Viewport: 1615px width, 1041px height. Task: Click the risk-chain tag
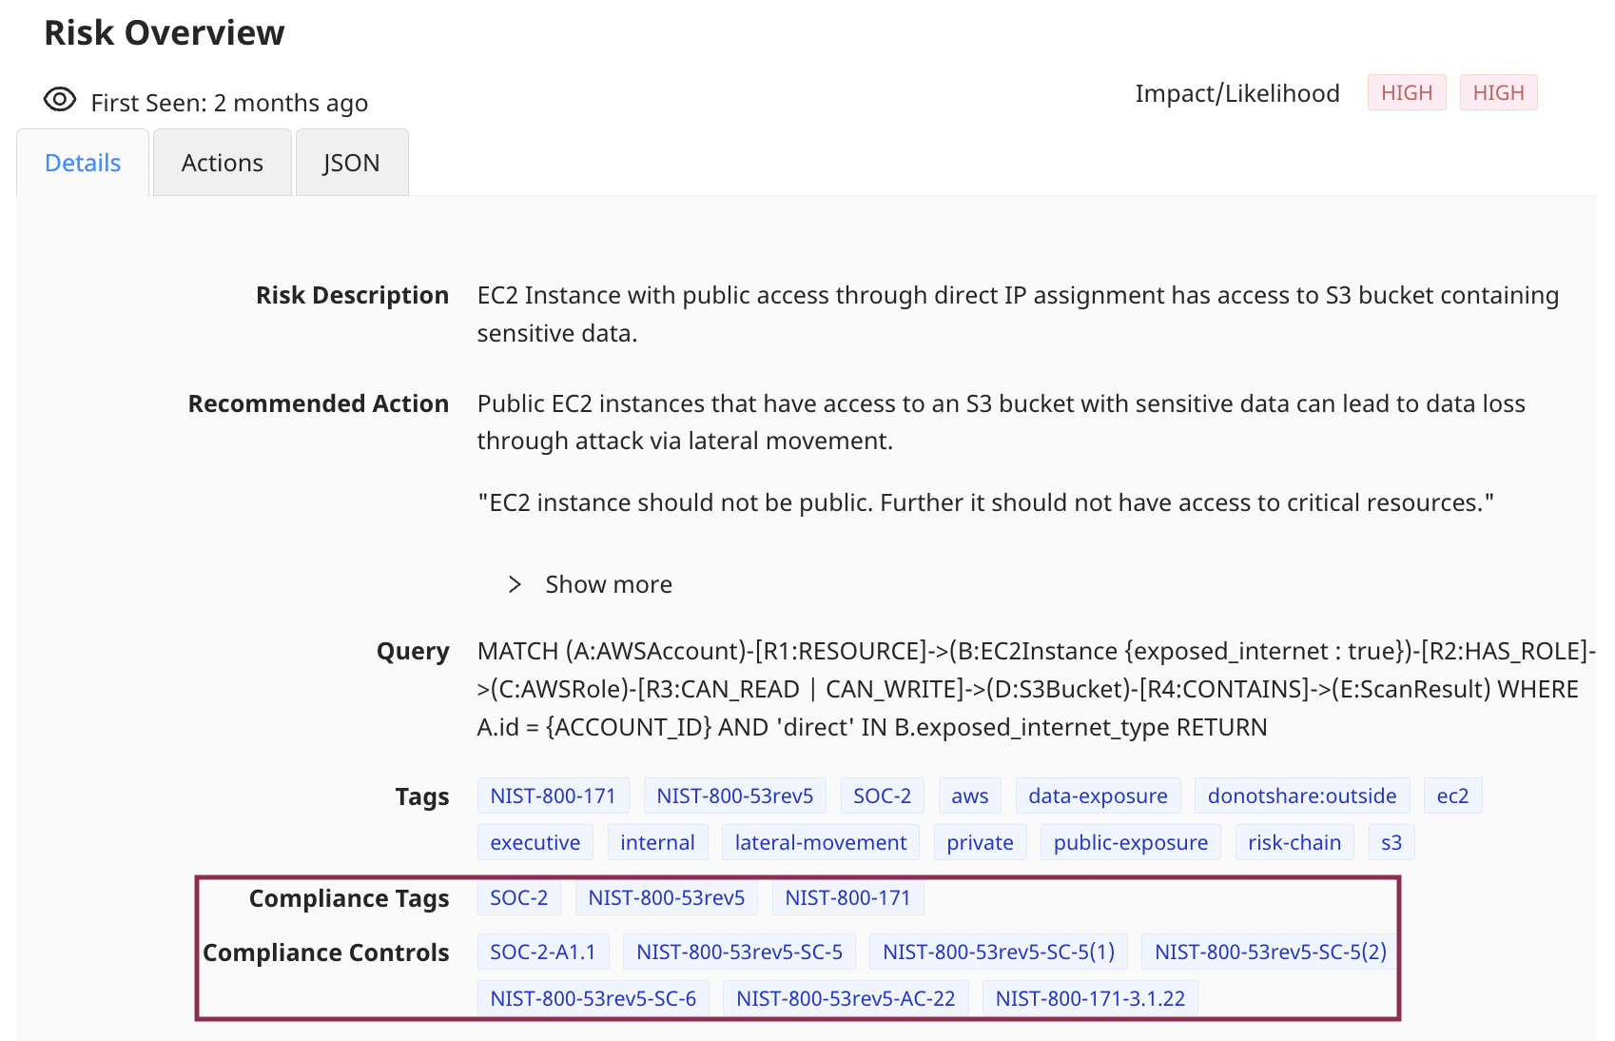pos(1294,842)
